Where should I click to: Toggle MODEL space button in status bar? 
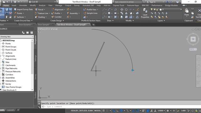coord(98,110)
